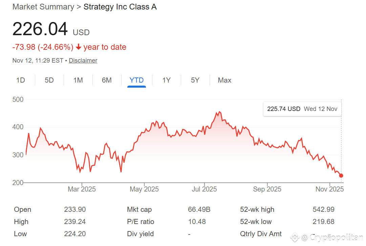Click the large 226.04 price figure
Image resolution: width=366 pixels, height=246 pixels.
click(40, 29)
